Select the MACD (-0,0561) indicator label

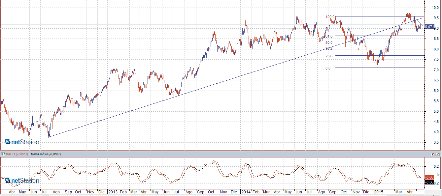[x=17, y=154]
